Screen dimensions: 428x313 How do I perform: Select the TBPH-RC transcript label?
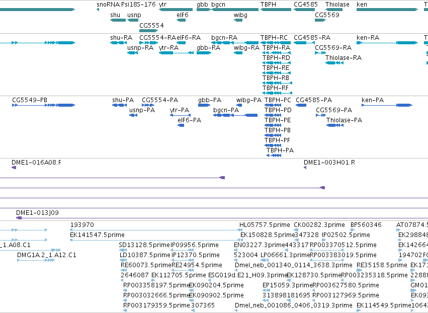[x=274, y=37]
